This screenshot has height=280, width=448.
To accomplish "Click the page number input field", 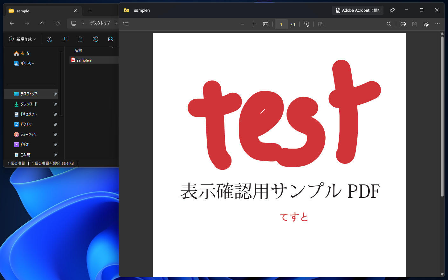I will coord(281,24).
